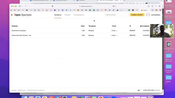
Task: Select the Кунжут desktop folder
Action: coord(168,79)
